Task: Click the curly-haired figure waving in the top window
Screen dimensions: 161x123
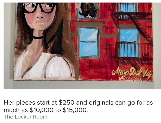Action: (87, 10)
